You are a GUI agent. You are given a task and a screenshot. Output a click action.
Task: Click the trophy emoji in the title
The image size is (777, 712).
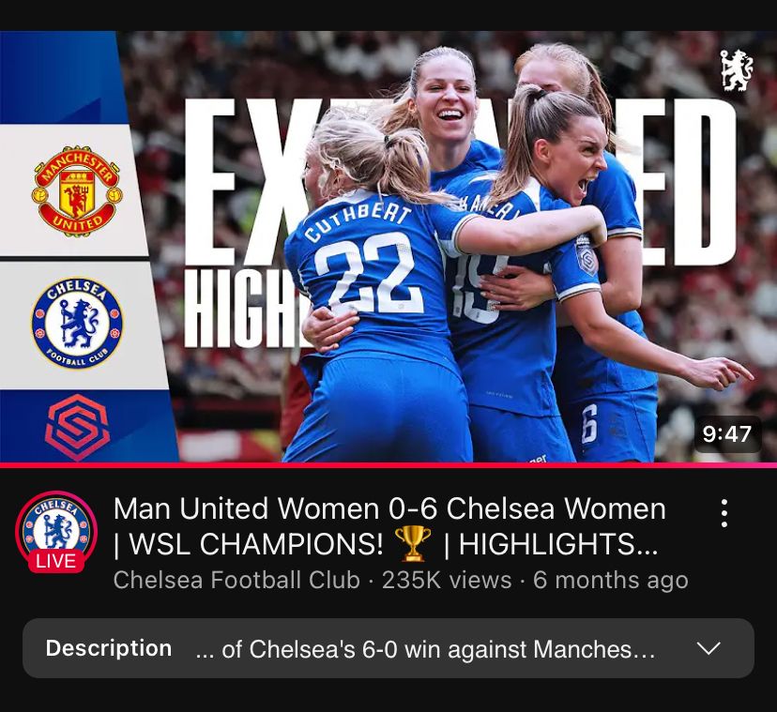coord(412,544)
